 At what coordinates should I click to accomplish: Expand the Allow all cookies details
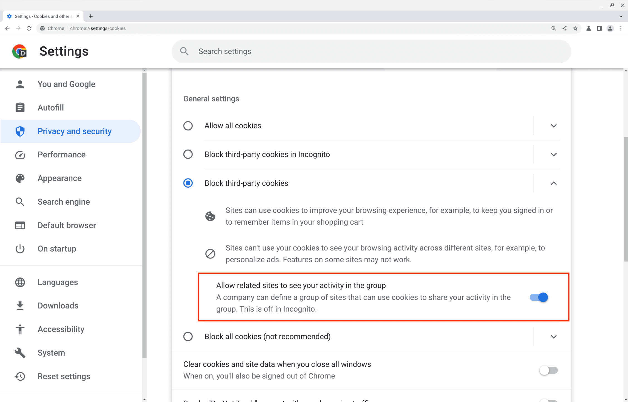coord(553,126)
